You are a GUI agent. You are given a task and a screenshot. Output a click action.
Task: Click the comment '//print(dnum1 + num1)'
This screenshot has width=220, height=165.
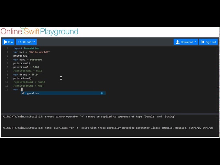(x=29, y=82)
